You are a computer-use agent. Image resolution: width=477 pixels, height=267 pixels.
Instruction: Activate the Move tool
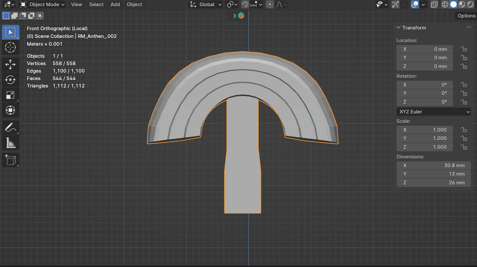(x=10, y=64)
